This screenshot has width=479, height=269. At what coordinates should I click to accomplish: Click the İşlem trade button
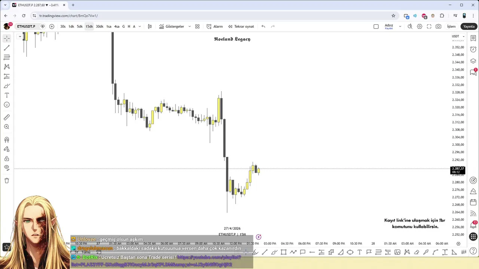(451, 27)
